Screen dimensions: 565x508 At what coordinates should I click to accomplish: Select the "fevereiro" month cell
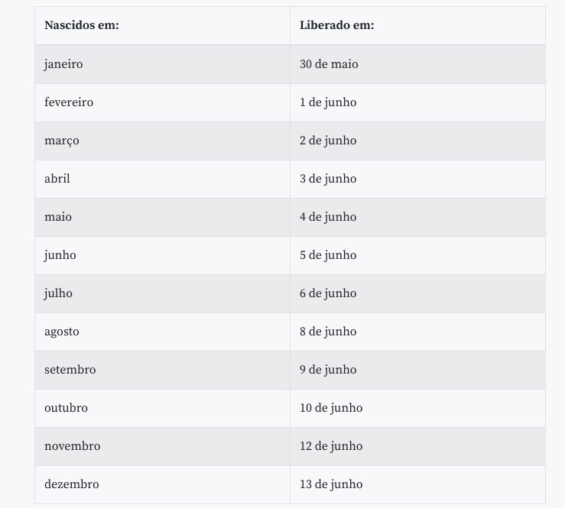(x=69, y=102)
